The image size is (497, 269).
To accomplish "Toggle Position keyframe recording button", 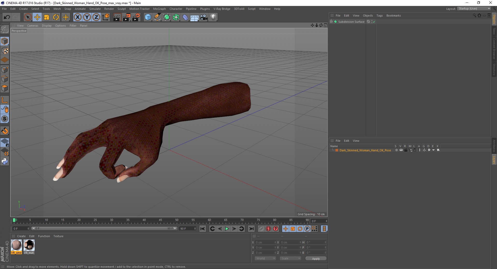I will click(285, 229).
